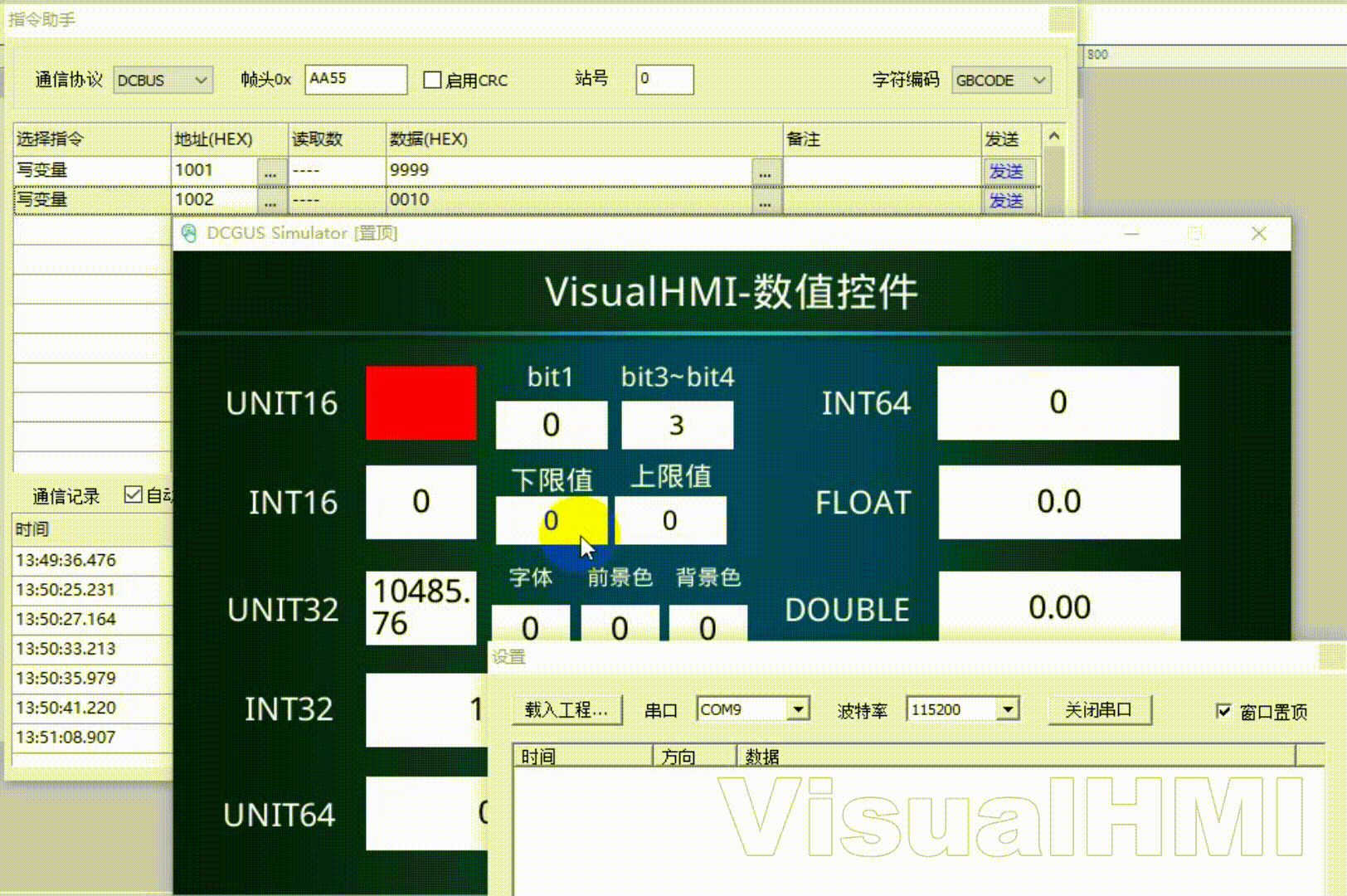Screen dimensions: 1347x896
Task: Enable the 启用CRC checkbox
Action: 432,80
